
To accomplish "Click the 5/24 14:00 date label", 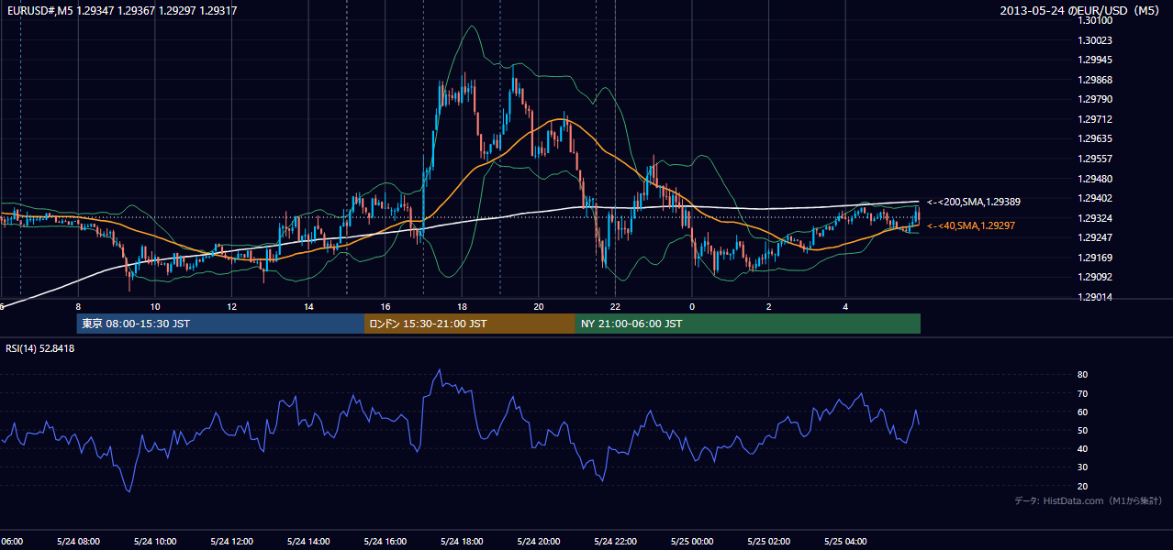I will [307, 541].
